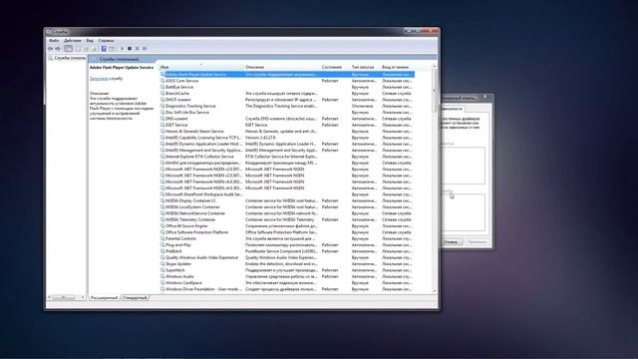Select Office Software Protection Platform name

tap(197, 232)
